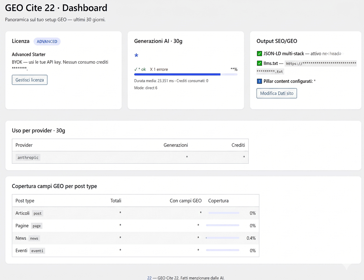Viewport: 364px width, 280px height.
Task: Click the Totali column header
Action: [x=116, y=201]
